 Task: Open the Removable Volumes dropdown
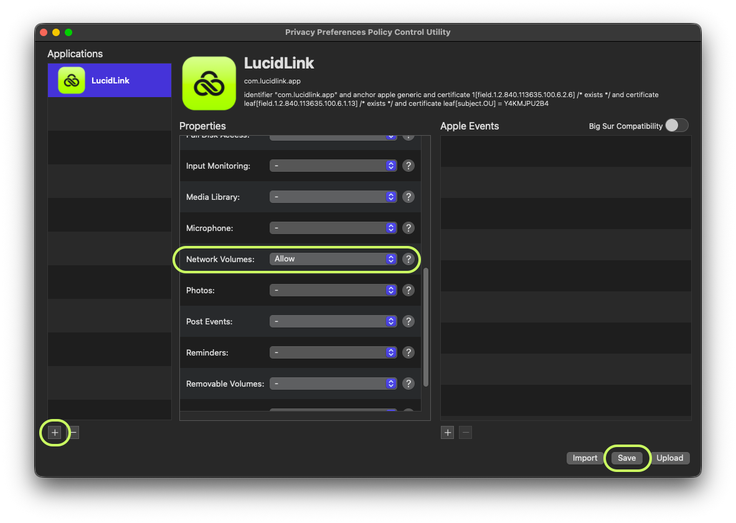point(333,384)
